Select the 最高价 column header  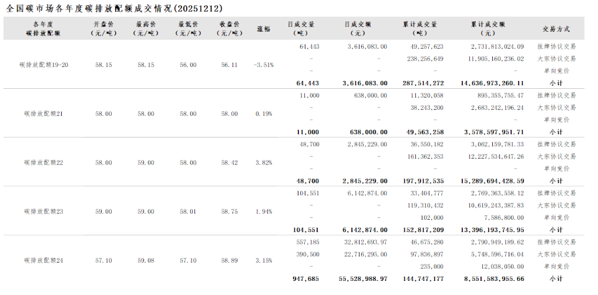(x=146, y=28)
